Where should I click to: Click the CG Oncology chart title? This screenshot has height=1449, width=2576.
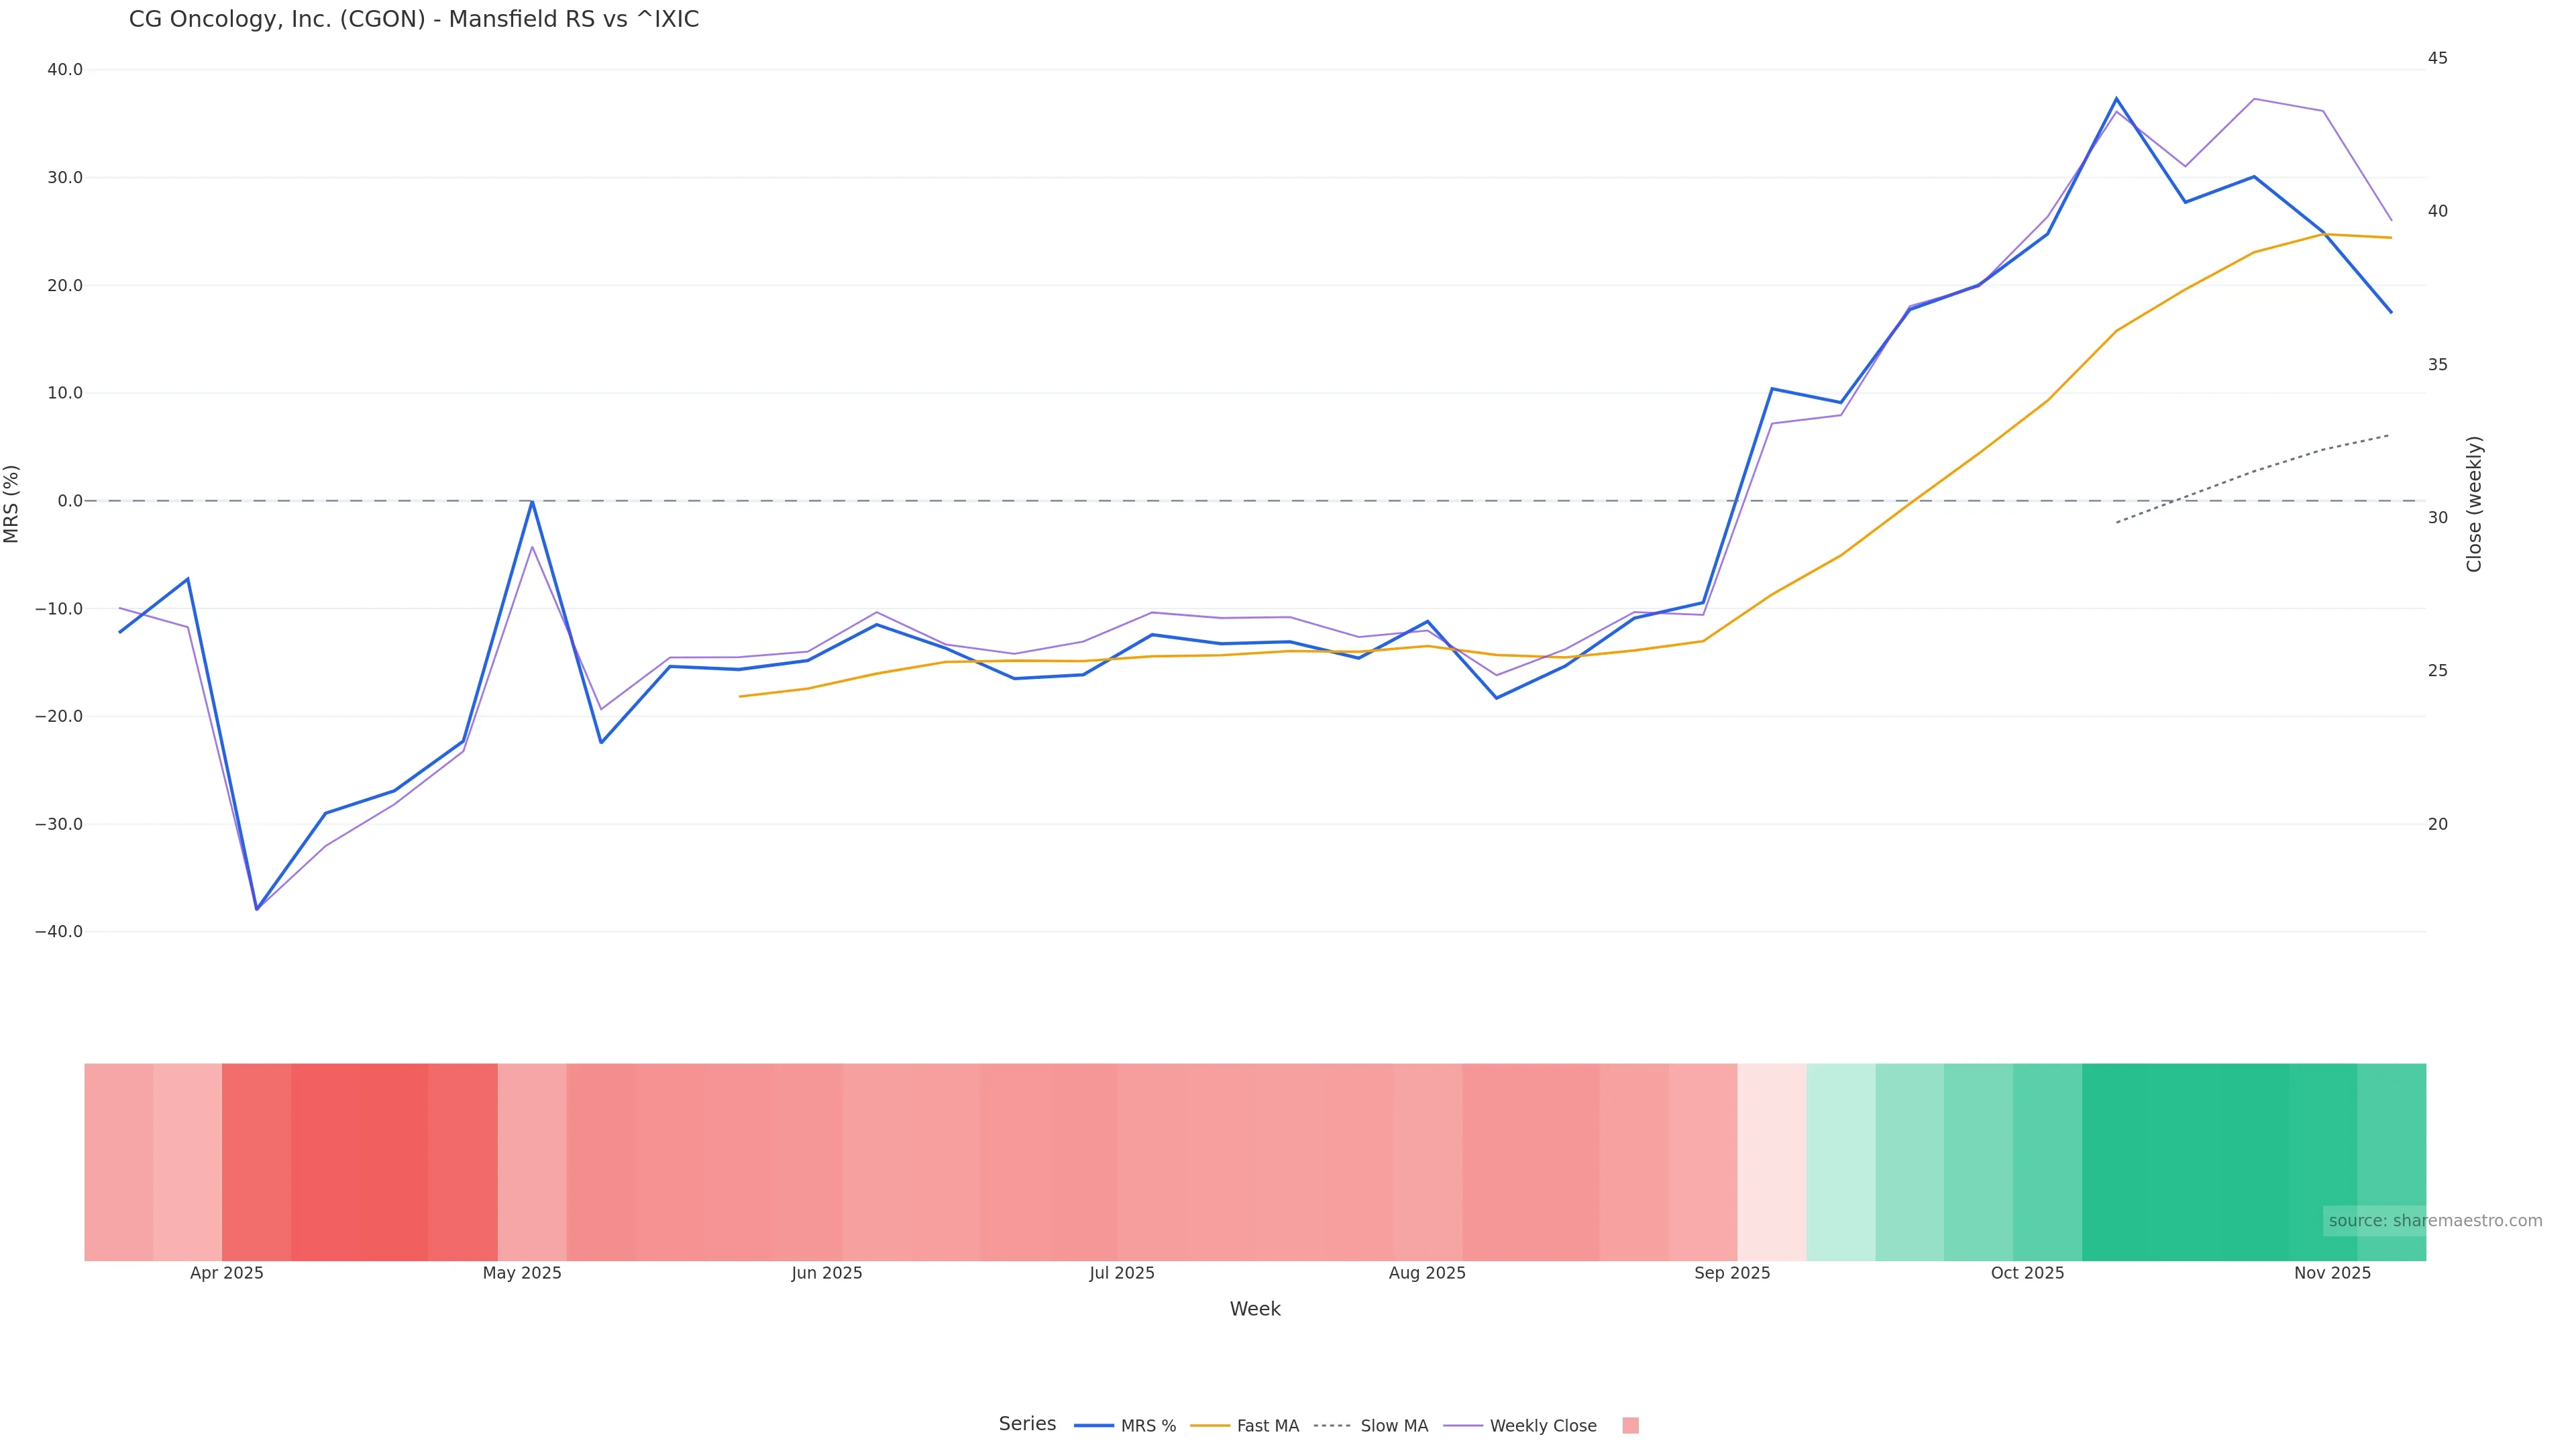[414, 20]
